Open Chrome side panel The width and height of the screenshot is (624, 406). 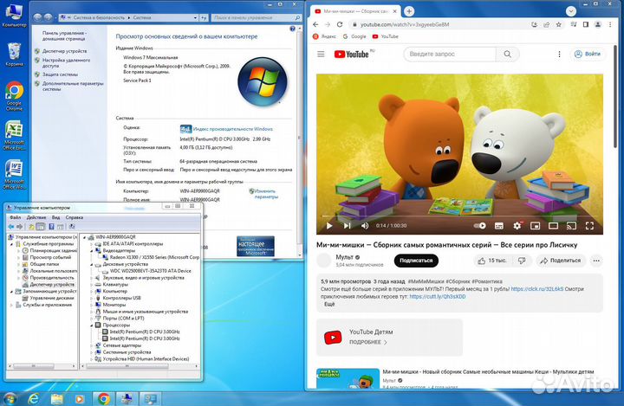pyautogui.click(x=586, y=24)
